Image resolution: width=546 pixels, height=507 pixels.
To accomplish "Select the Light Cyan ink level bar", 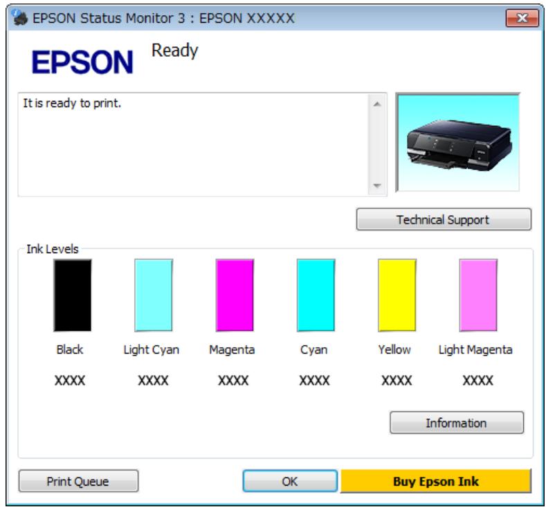I will [154, 295].
